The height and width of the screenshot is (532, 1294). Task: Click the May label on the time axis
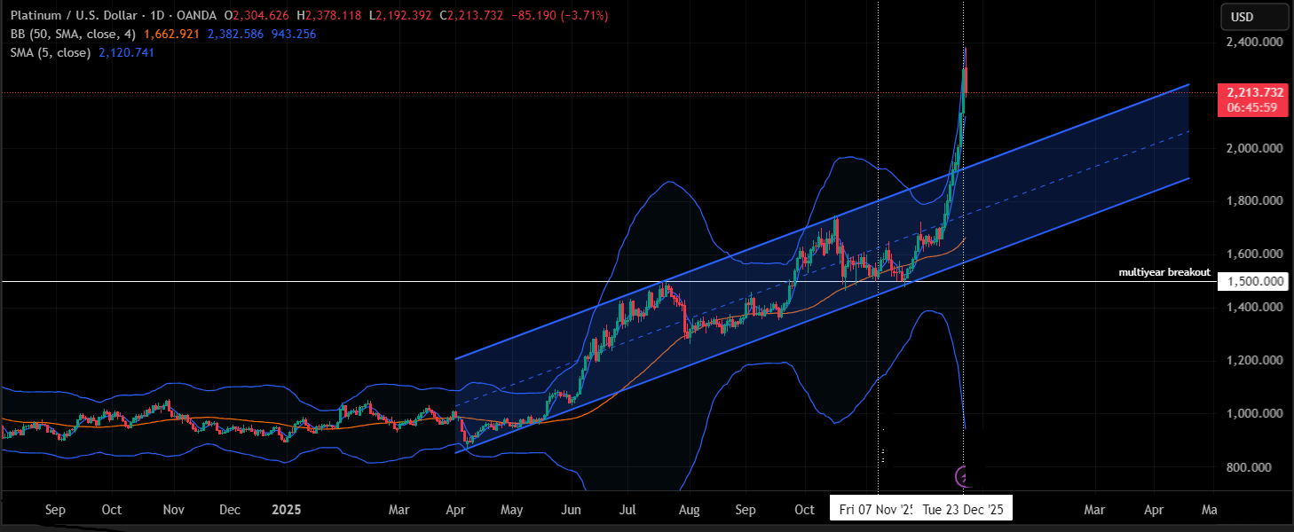pyautogui.click(x=512, y=510)
